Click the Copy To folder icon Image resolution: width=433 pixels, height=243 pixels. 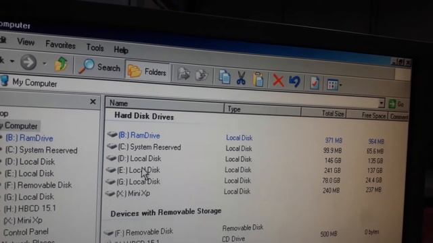(202, 75)
